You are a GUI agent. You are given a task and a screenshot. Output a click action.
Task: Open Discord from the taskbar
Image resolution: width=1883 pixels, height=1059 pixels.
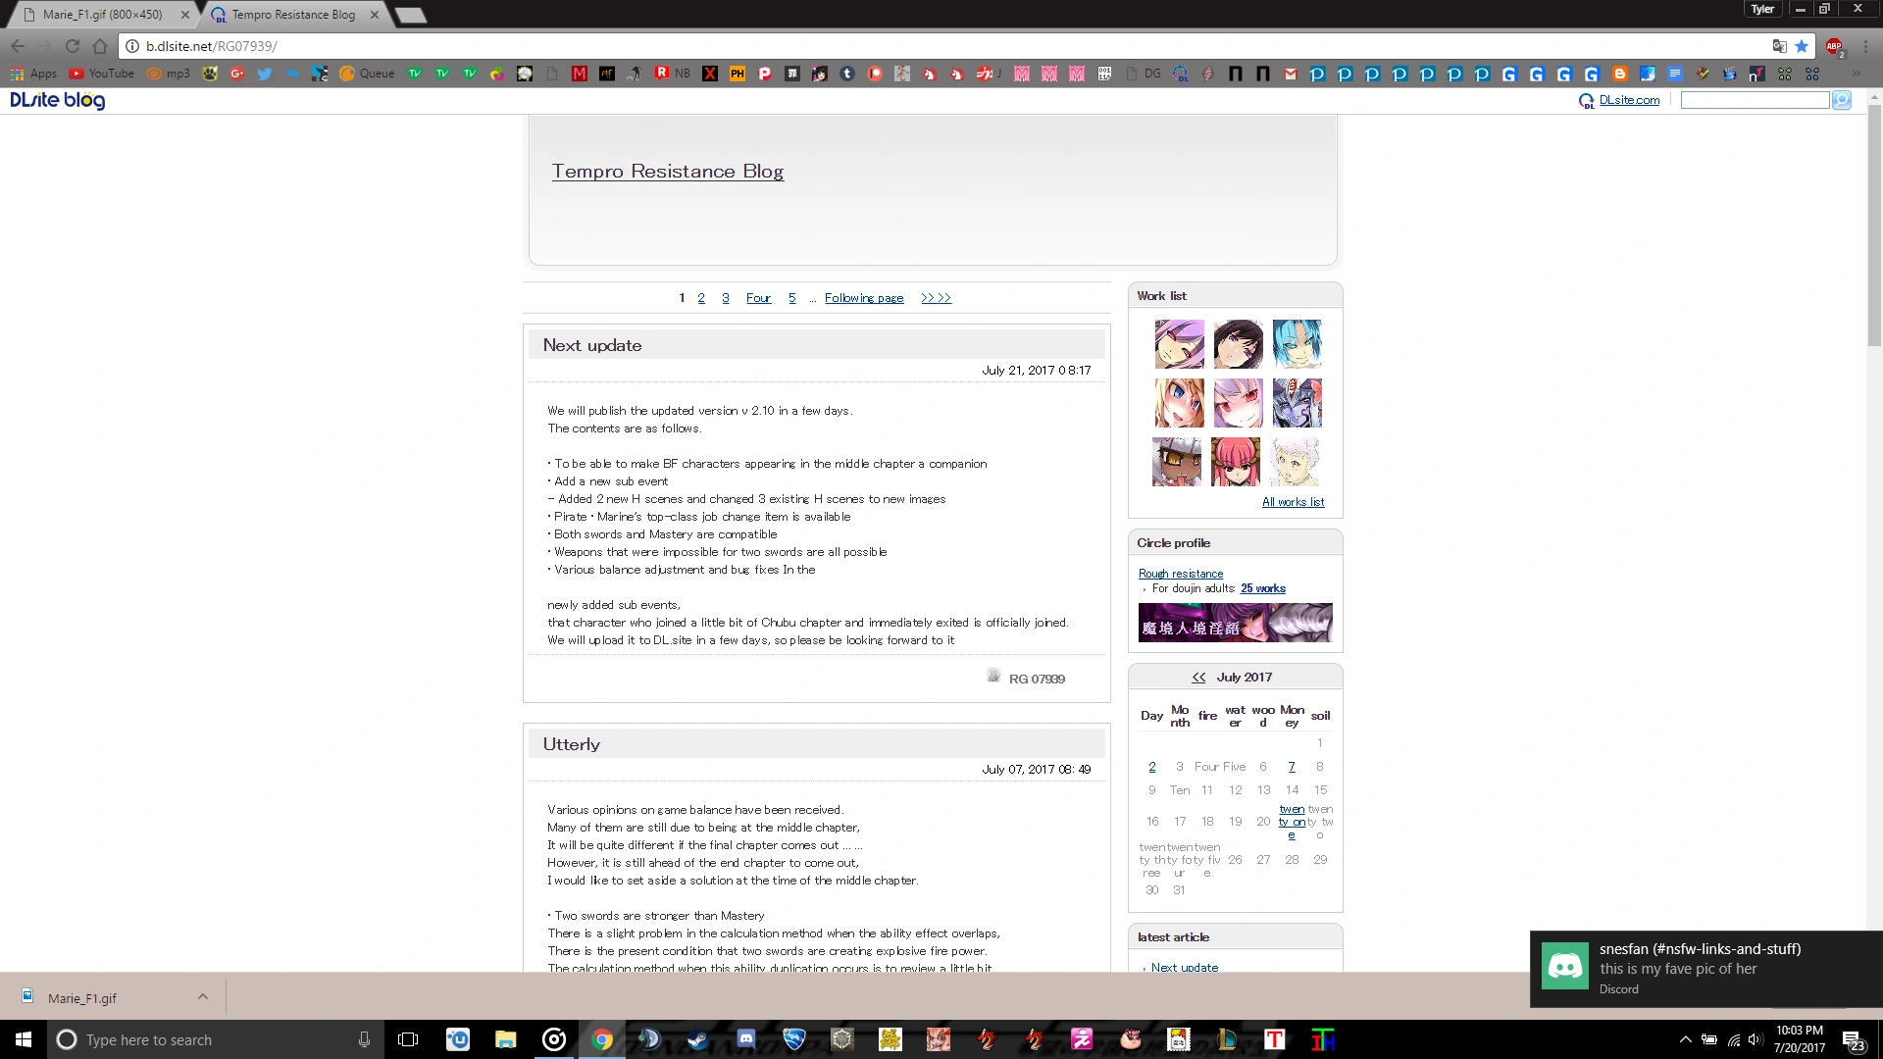pos(746,1039)
